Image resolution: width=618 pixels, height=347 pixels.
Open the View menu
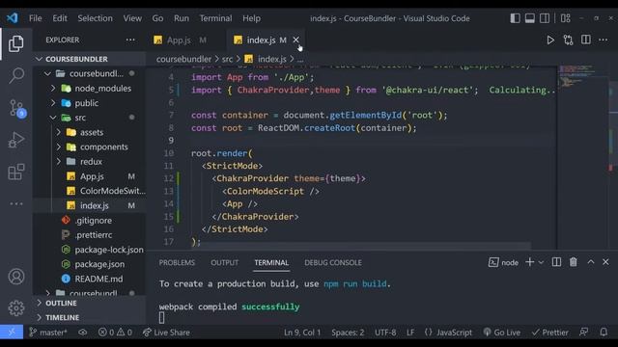coord(132,18)
